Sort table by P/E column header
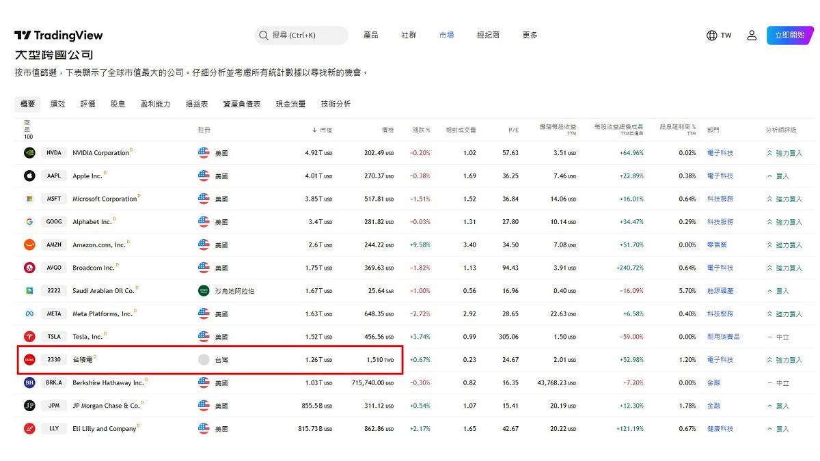 pyautogui.click(x=513, y=130)
